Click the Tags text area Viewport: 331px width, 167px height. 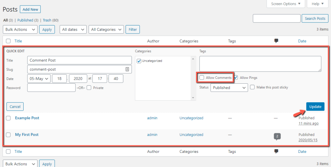260,64
